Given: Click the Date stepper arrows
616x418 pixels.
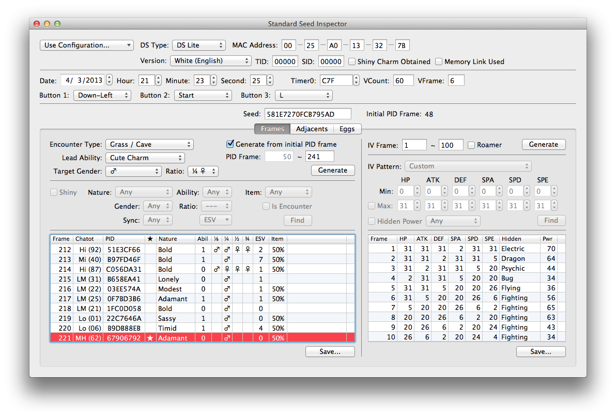Looking at the screenshot, I should [x=109, y=80].
